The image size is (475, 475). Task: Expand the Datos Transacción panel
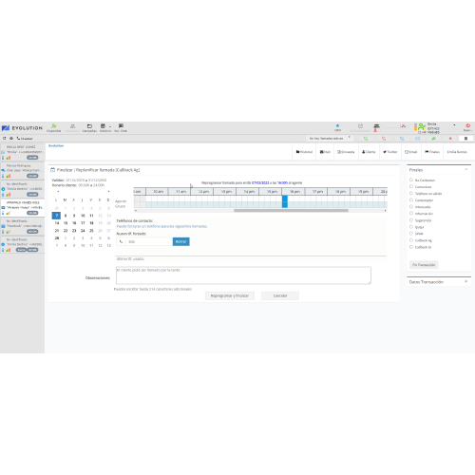[x=465, y=281]
